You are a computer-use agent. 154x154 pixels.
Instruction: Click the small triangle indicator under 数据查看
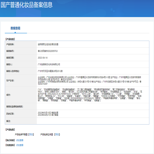[15, 32]
